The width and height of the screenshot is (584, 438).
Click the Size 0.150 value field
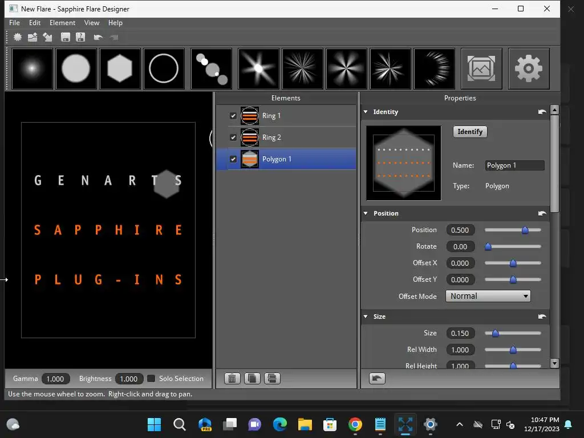pyautogui.click(x=460, y=333)
